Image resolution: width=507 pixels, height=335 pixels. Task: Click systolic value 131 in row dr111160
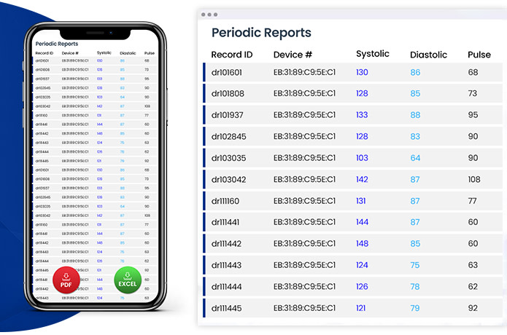361,201
